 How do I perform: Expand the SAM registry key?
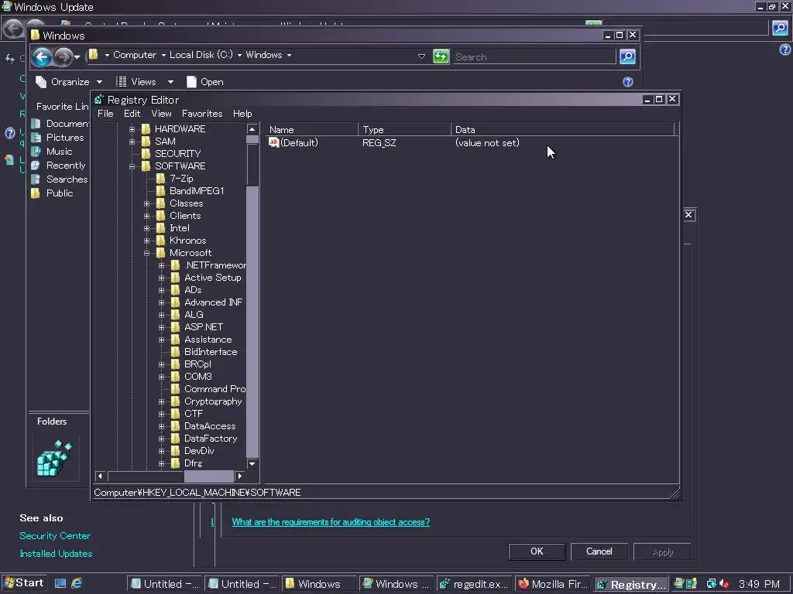click(x=132, y=142)
